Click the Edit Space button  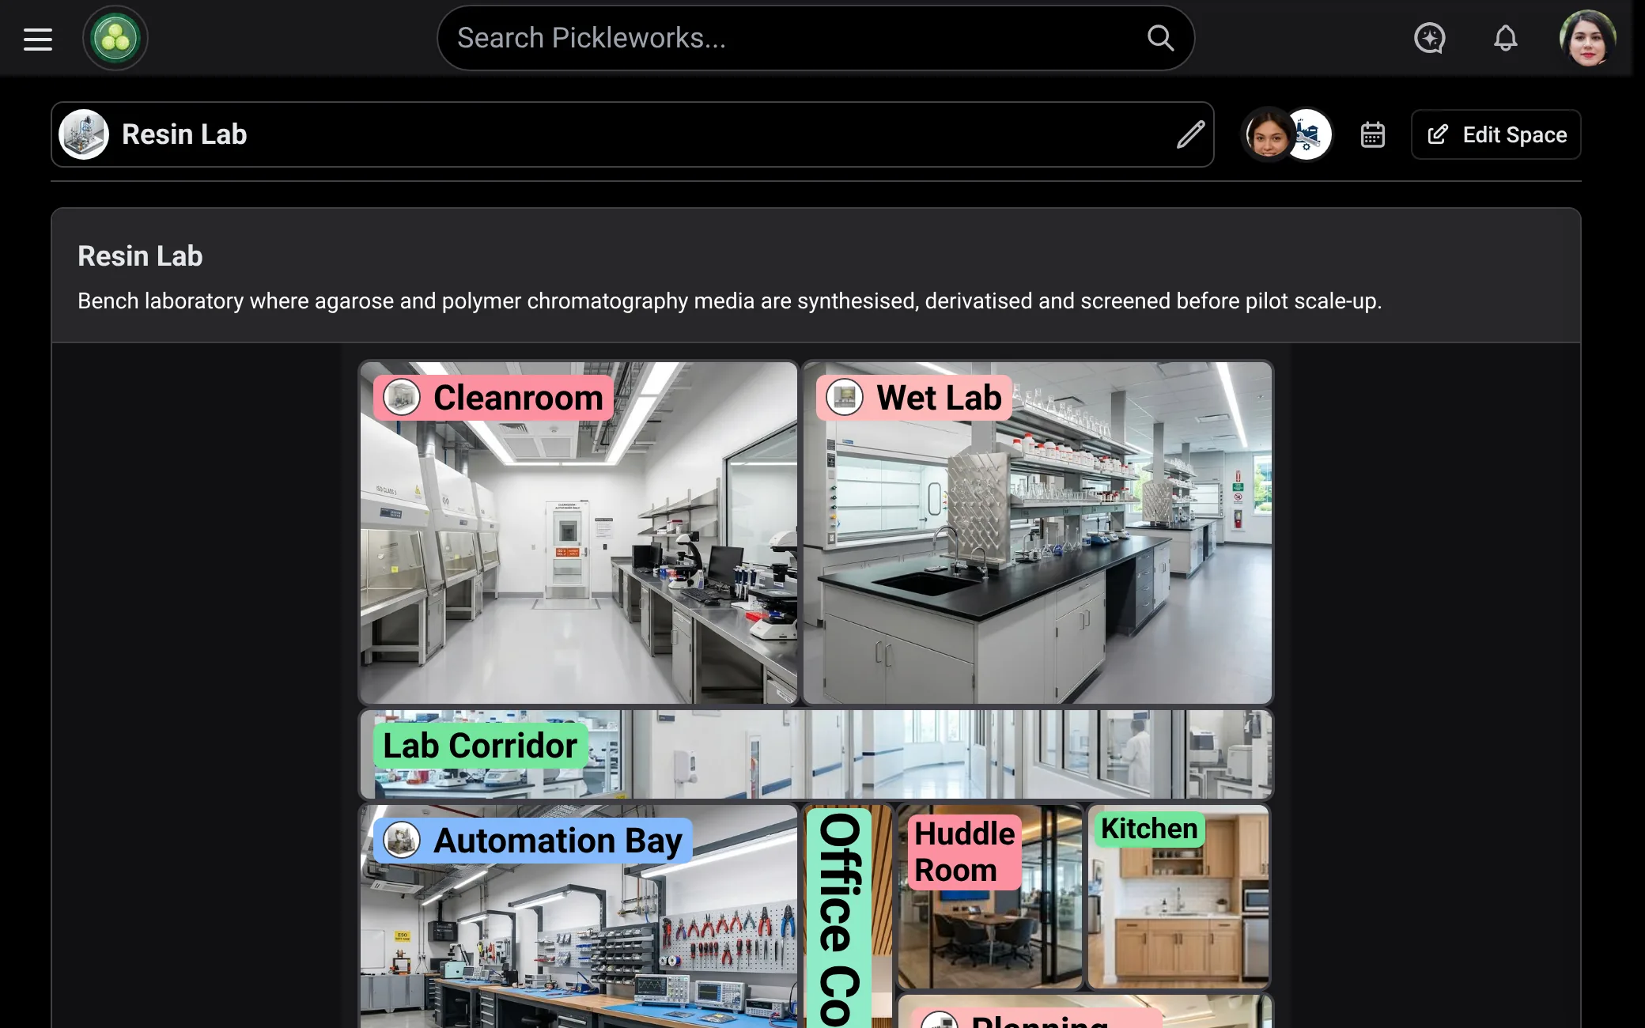pyautogui.click(x=1496, y=134)
